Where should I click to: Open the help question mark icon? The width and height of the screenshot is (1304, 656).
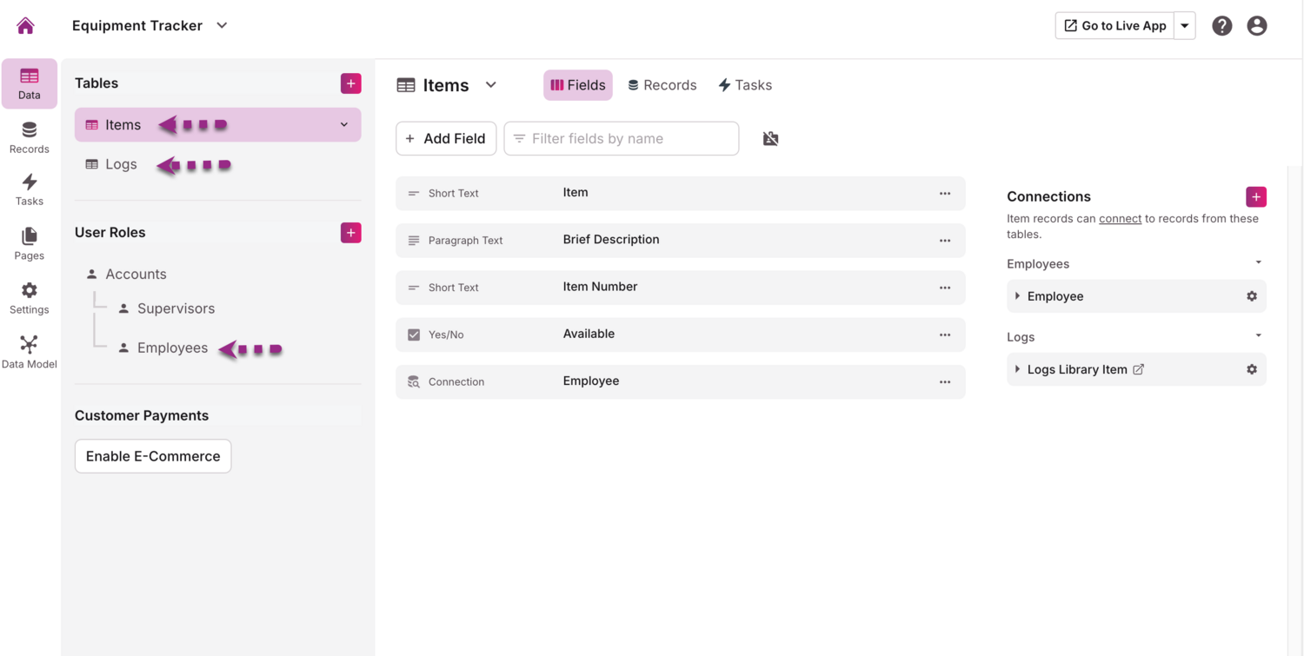1221,26
